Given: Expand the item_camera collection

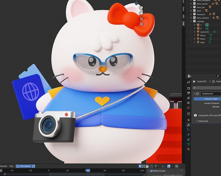Looking at the screenshot, I should pyautogui.click(x=191, y=18).
